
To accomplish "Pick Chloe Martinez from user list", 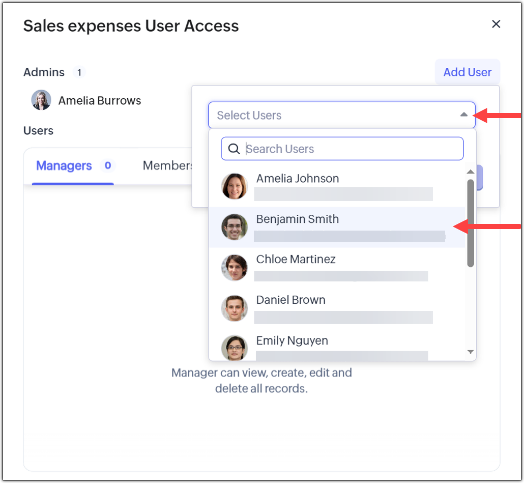I will point(296,260).
